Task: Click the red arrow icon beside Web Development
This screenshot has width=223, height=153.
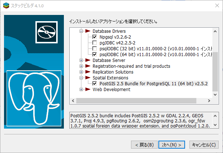Action: [x=88, y=89]
